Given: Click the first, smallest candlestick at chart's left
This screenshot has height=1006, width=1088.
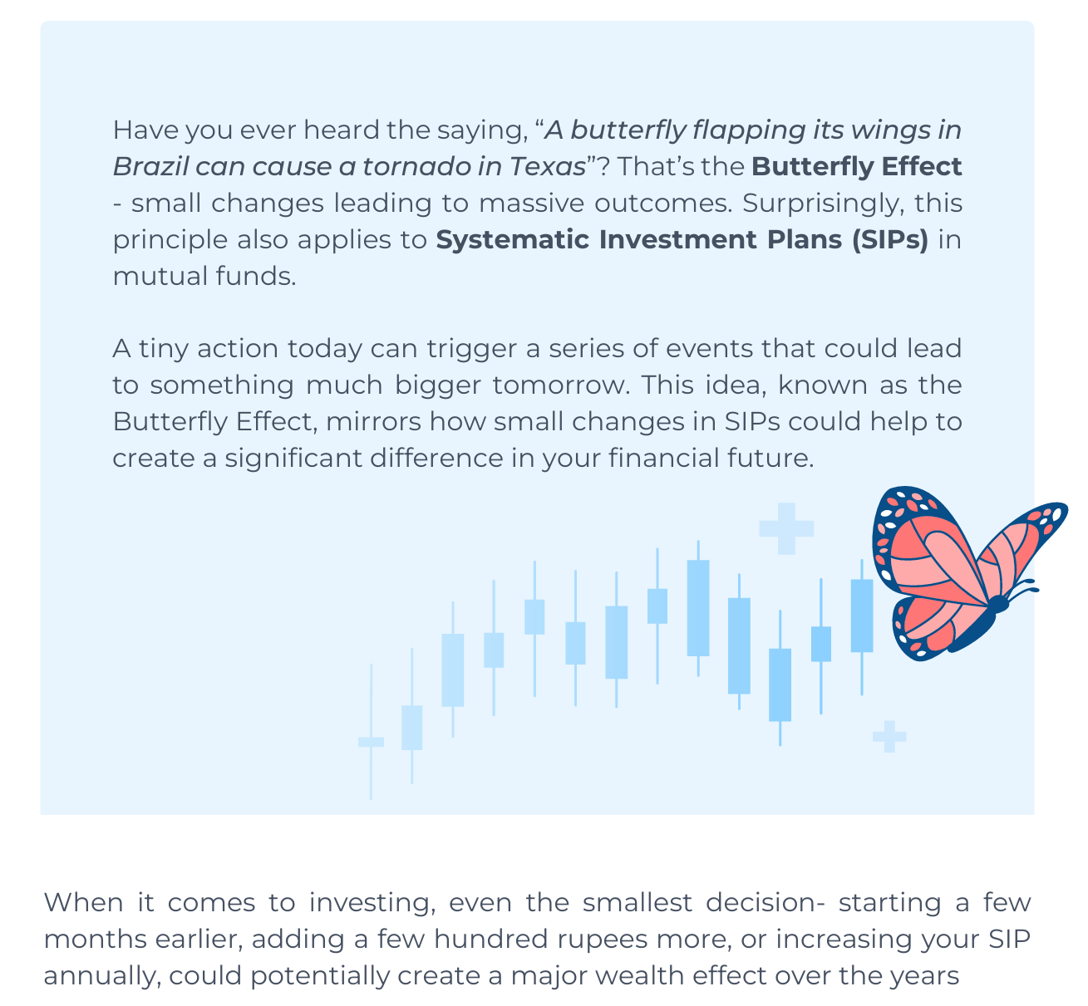Looking at the screenshot, I should (x=371, y=741).
